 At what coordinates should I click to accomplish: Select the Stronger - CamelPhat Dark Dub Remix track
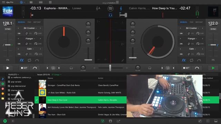pyautogui.click(x=80, y=85)
